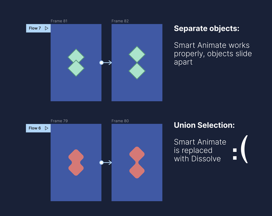Select the Flow 7 starting point label
Screen dimensions: 272x216
[35, 28]
